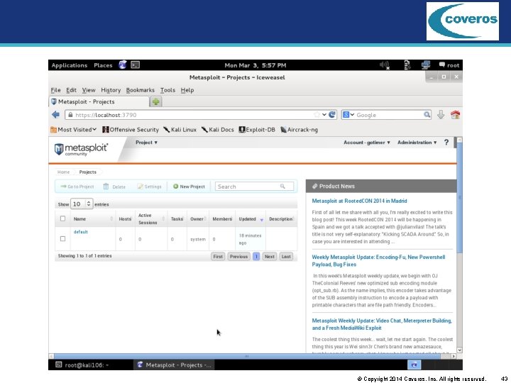This screenshot has width=511, height=383.
Task: Click the New Project button
Action: click(189, 187)
